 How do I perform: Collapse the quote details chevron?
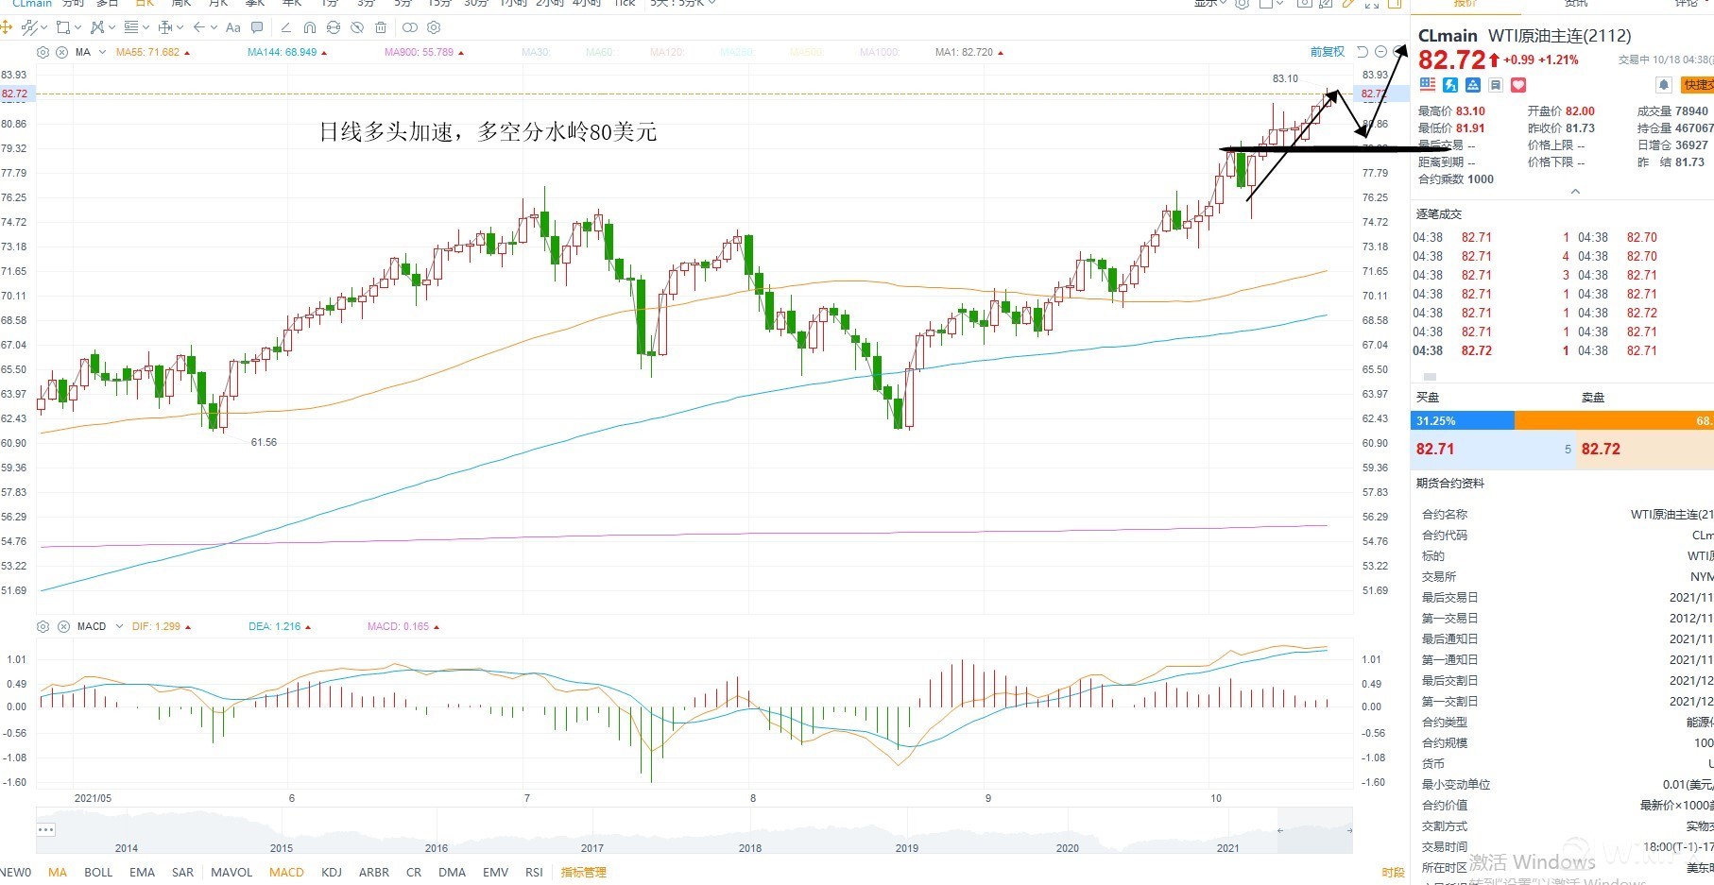tap(1575, 192)
